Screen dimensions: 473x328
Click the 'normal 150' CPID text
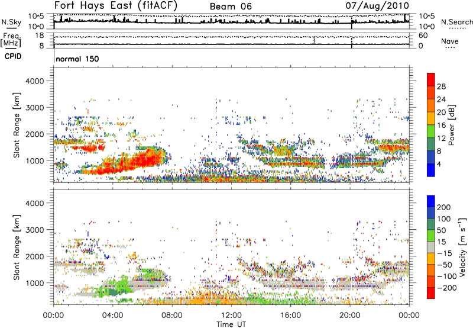point(77,59)
